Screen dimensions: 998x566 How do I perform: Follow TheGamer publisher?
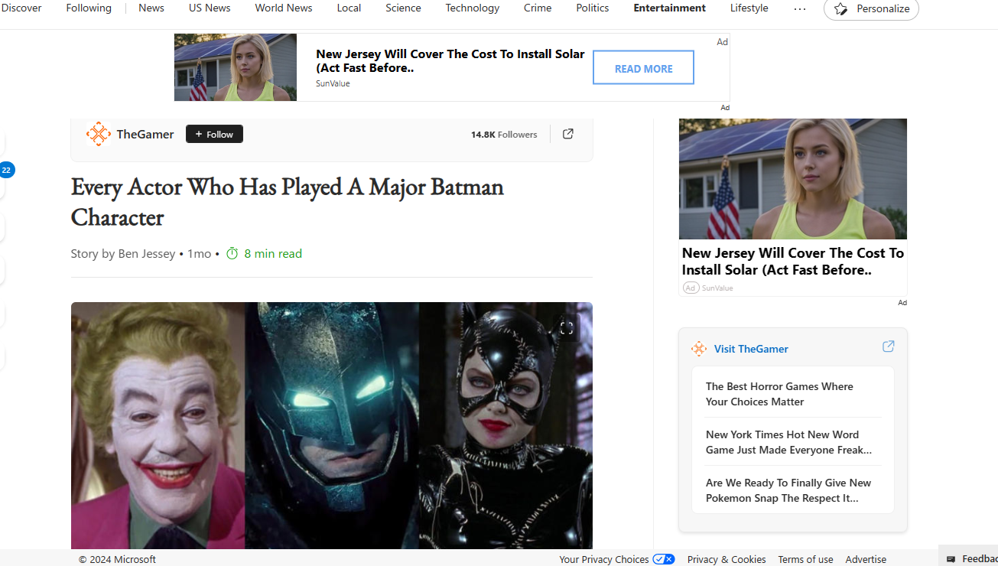click(x=214, y=134)
